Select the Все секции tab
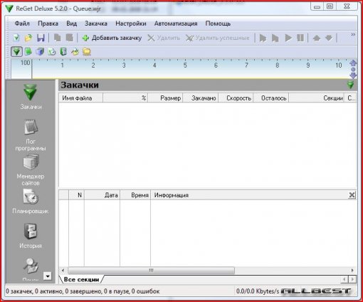This screenshot has width=363, height=302. click(x=81, y=279)
